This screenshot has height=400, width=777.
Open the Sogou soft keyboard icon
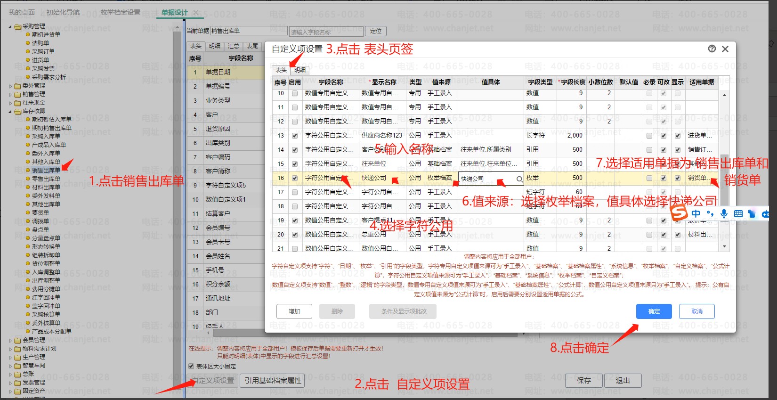point(738,214)
